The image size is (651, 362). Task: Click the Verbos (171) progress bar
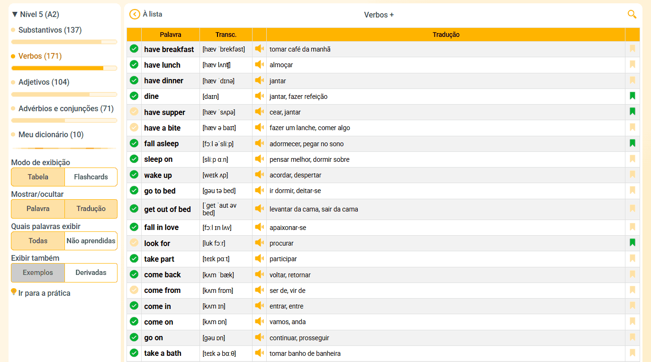(x=64, y=68)
